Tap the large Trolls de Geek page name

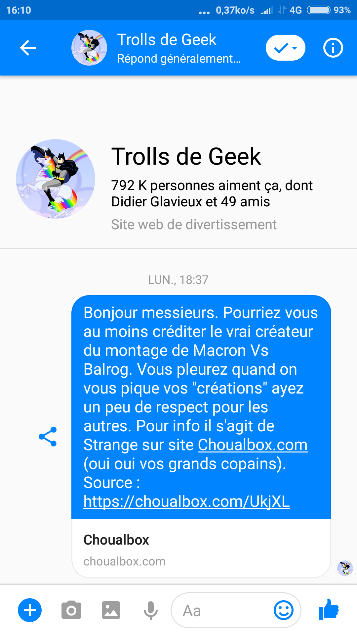[x=186, y=156]
